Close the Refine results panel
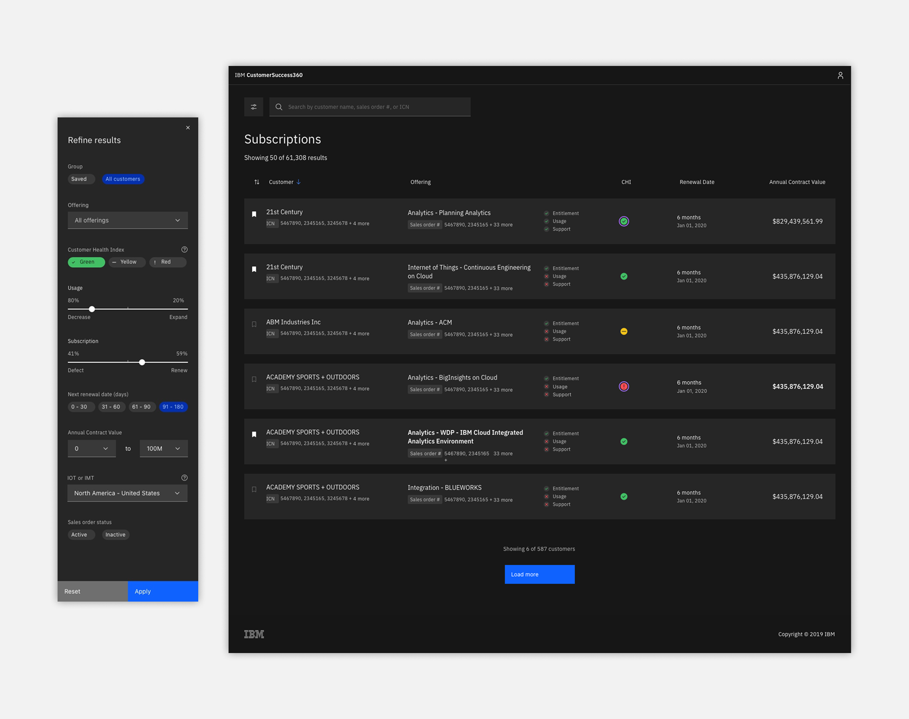 [188, 128]
